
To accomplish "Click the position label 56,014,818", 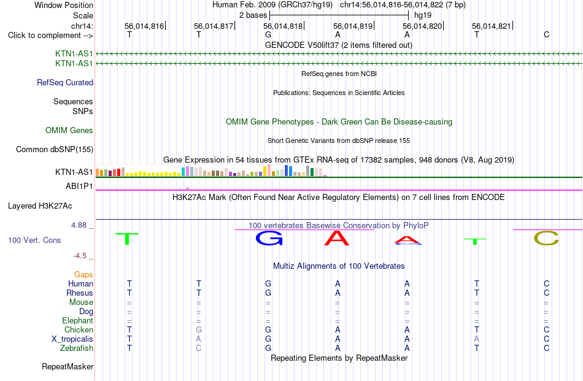I will (x=284, y=26).
